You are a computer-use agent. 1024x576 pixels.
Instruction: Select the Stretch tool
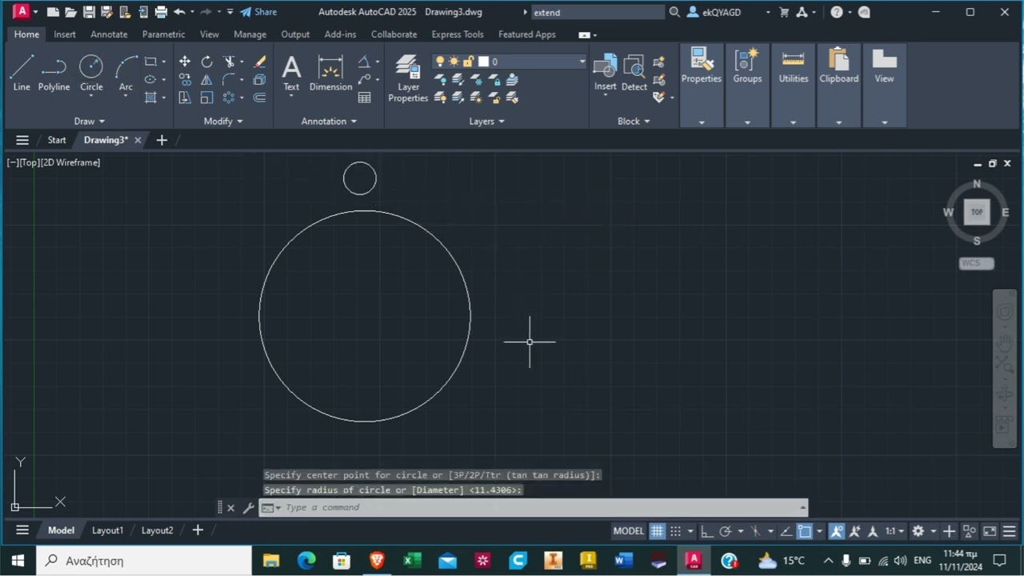tap(185, 98)
